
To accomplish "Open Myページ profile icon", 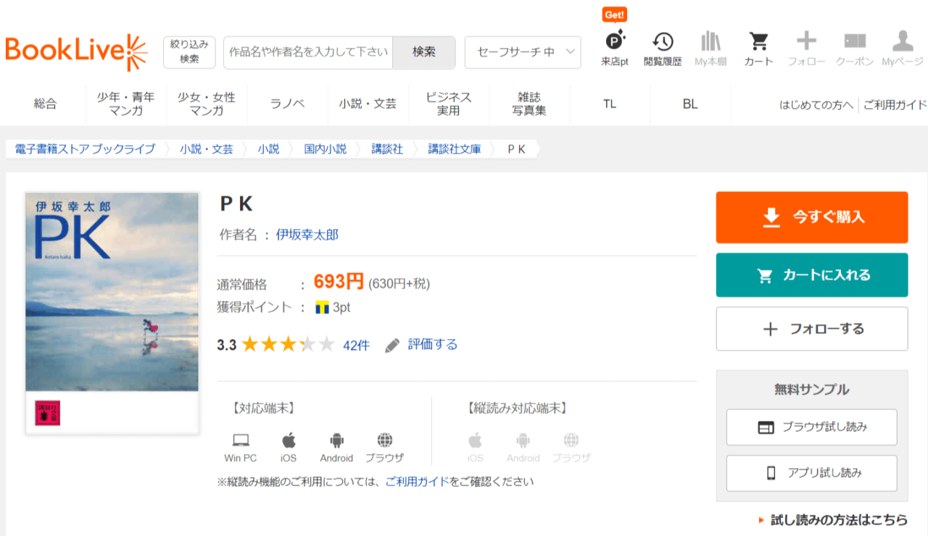I will click(903, 41).
